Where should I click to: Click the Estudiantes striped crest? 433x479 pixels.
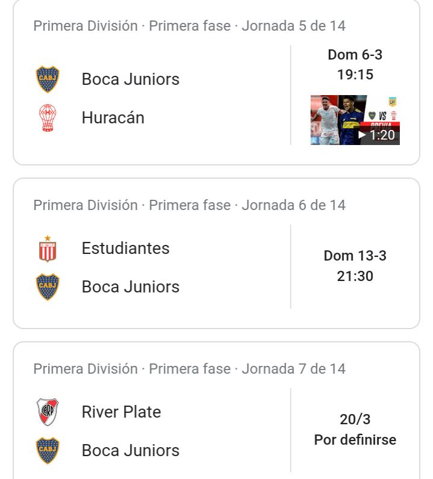48,249
